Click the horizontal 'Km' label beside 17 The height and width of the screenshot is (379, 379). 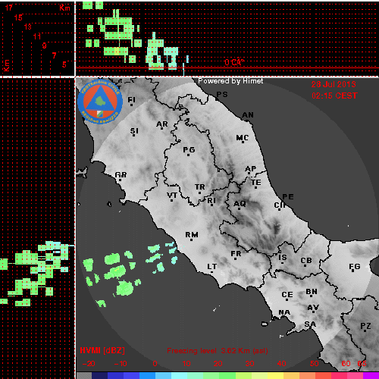point(64,8)
